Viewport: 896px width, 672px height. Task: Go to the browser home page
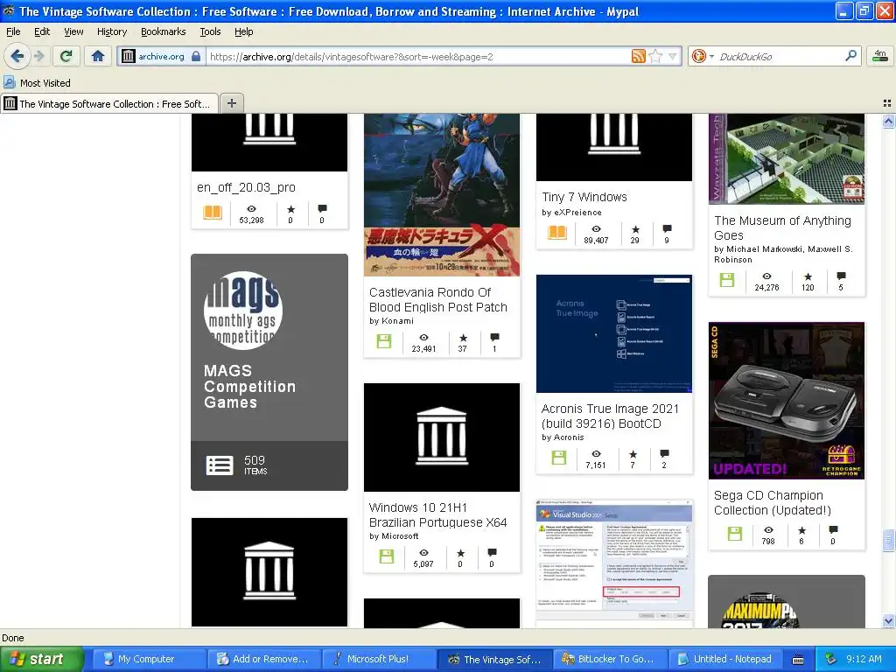click(98, 56)
